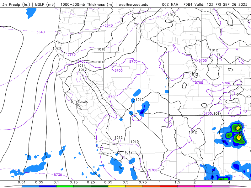Click the "0.75" legend value
The image size is (251, 188).
[x=143, y=182]
